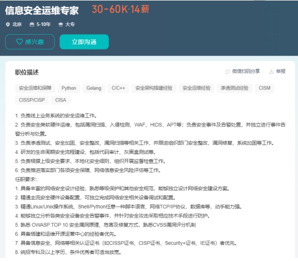Click the 安全运维和保障 tag
Viewport: 298px width, 261px height.
click(35, 88)
